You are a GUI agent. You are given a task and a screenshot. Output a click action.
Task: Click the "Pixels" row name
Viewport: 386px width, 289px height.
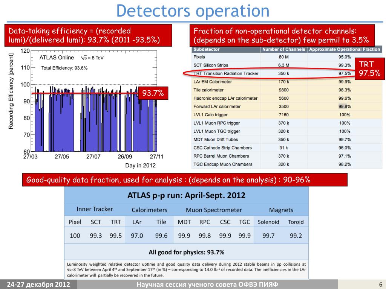pyautogui.click(x=199, y=57)
